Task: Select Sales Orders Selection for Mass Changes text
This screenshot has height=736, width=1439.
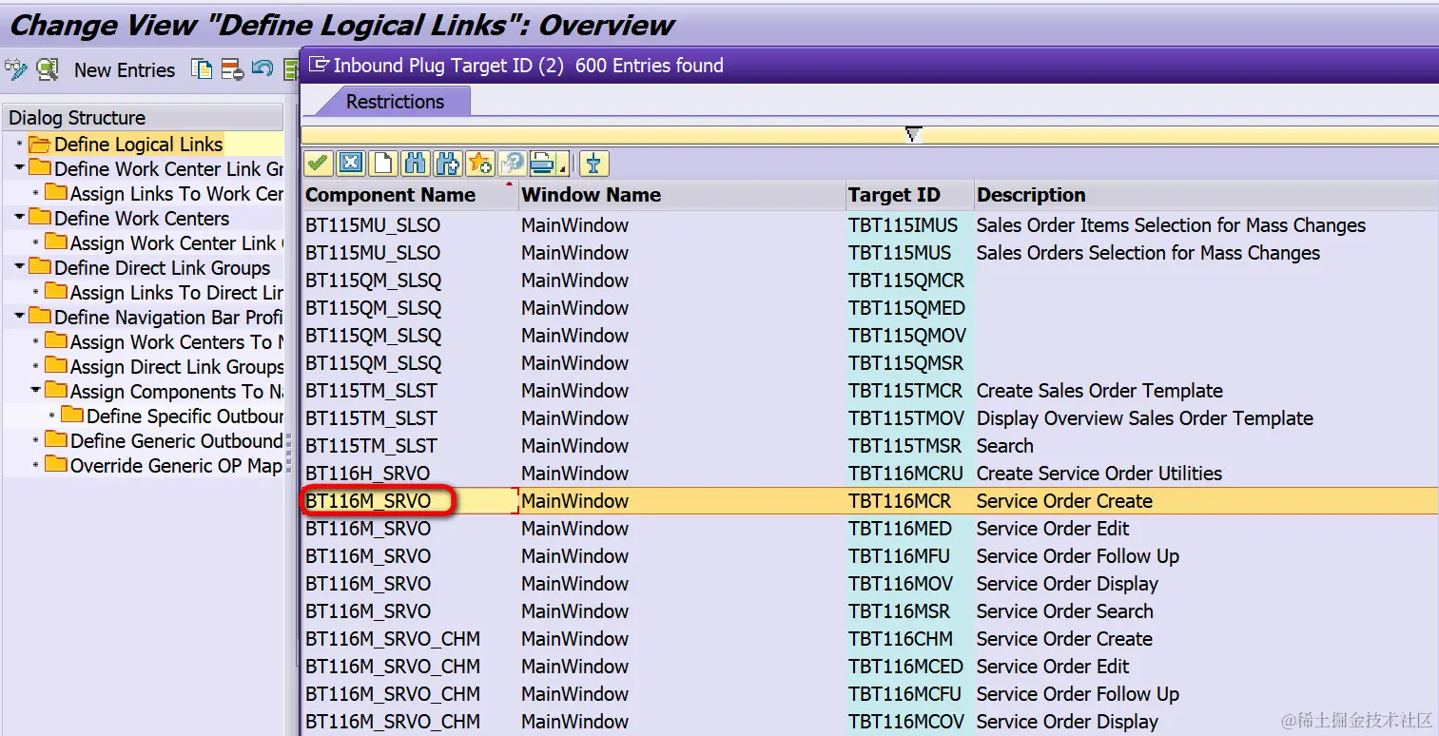Action: point(1148,253)
